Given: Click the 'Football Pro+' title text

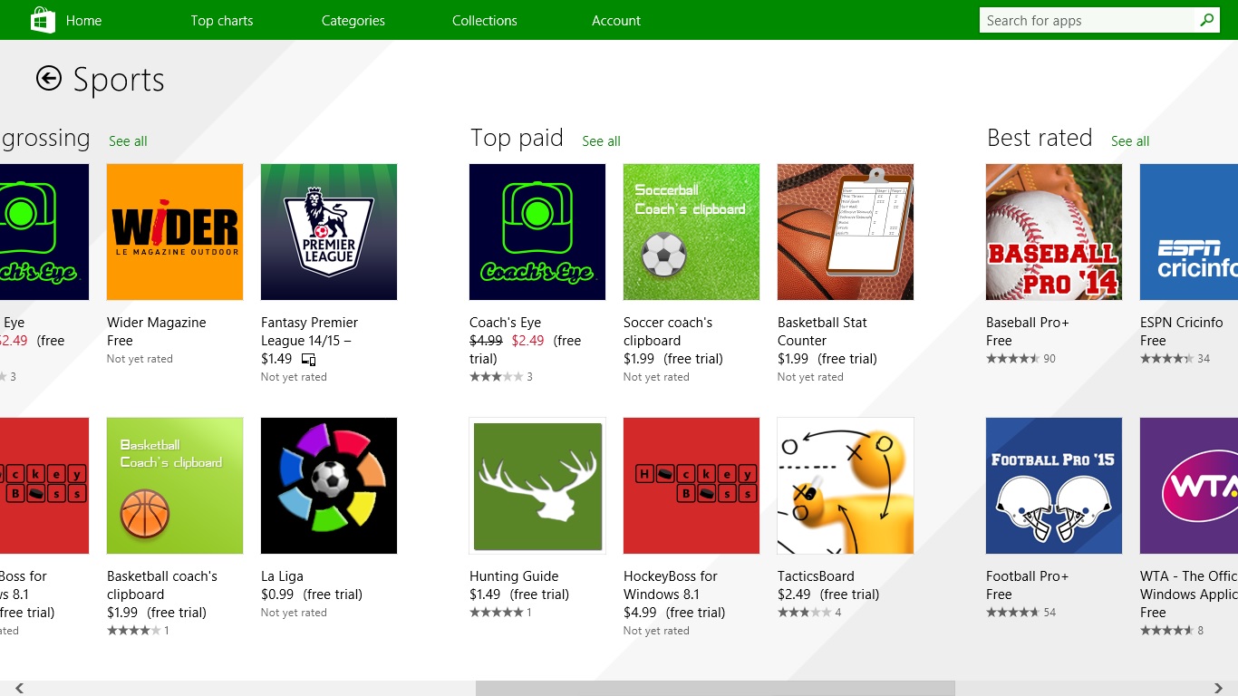Looking at the screenshot, I should (1028, 576).
